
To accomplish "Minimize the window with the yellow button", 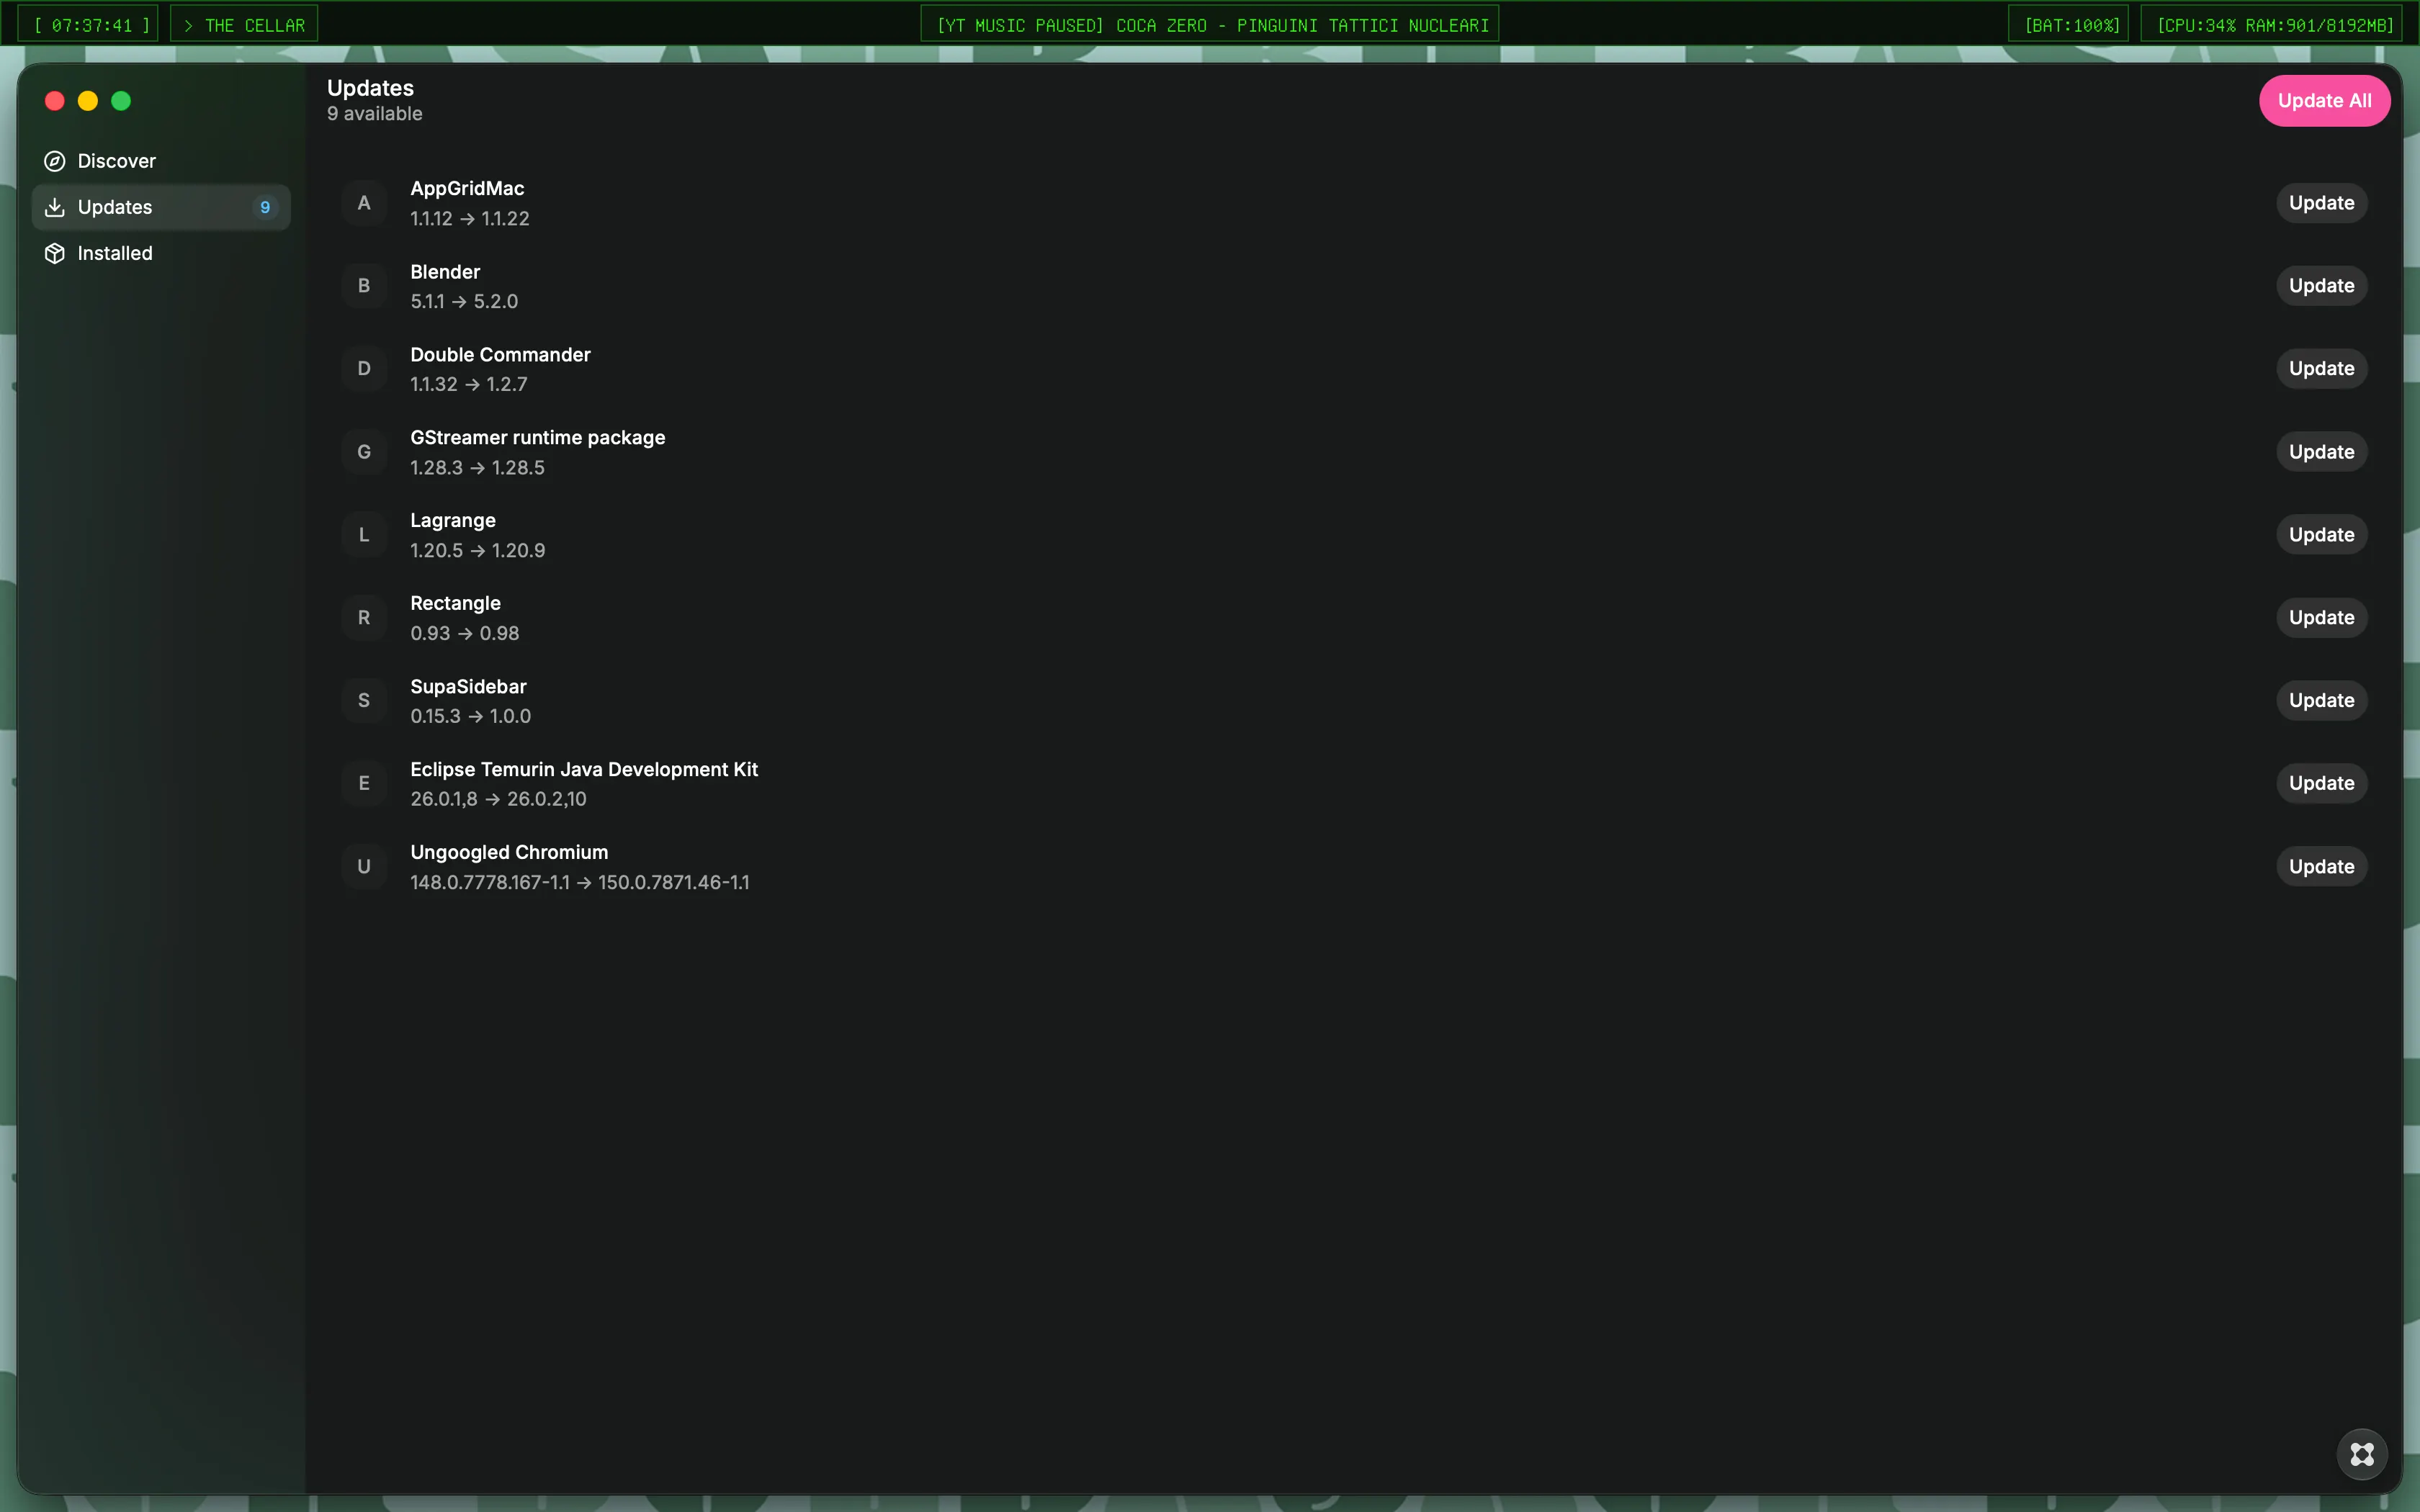I will tap(88, 101).
